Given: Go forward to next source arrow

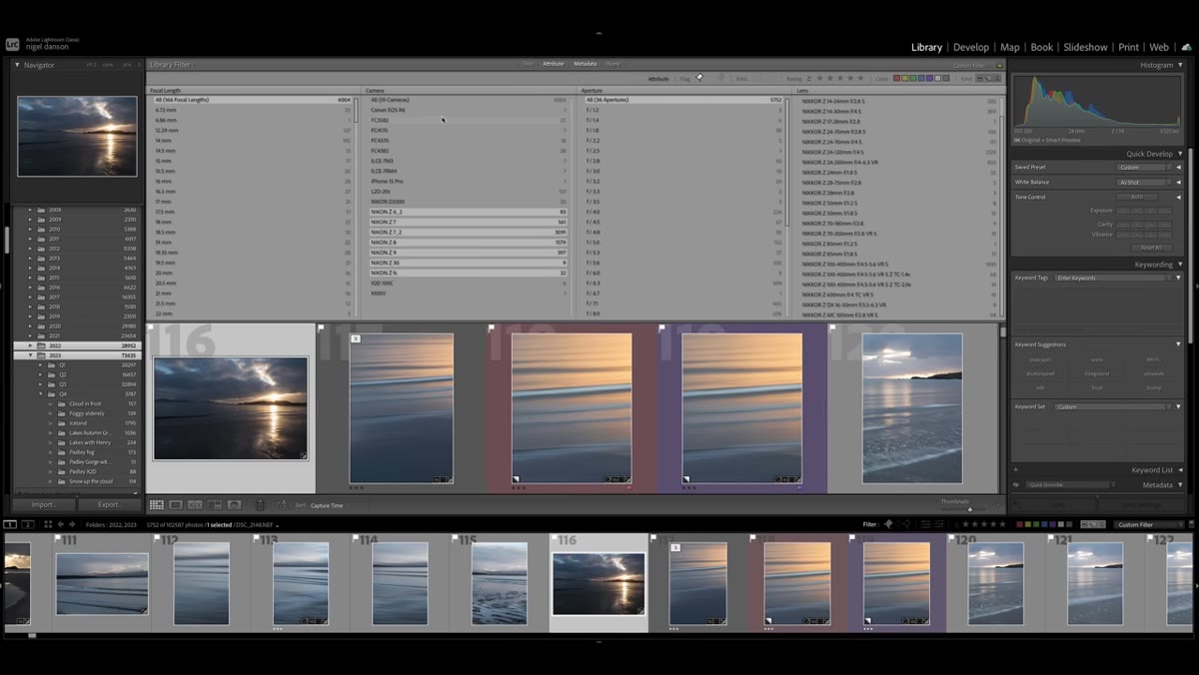Looking at the screenshot, I should tap(72, 524).
